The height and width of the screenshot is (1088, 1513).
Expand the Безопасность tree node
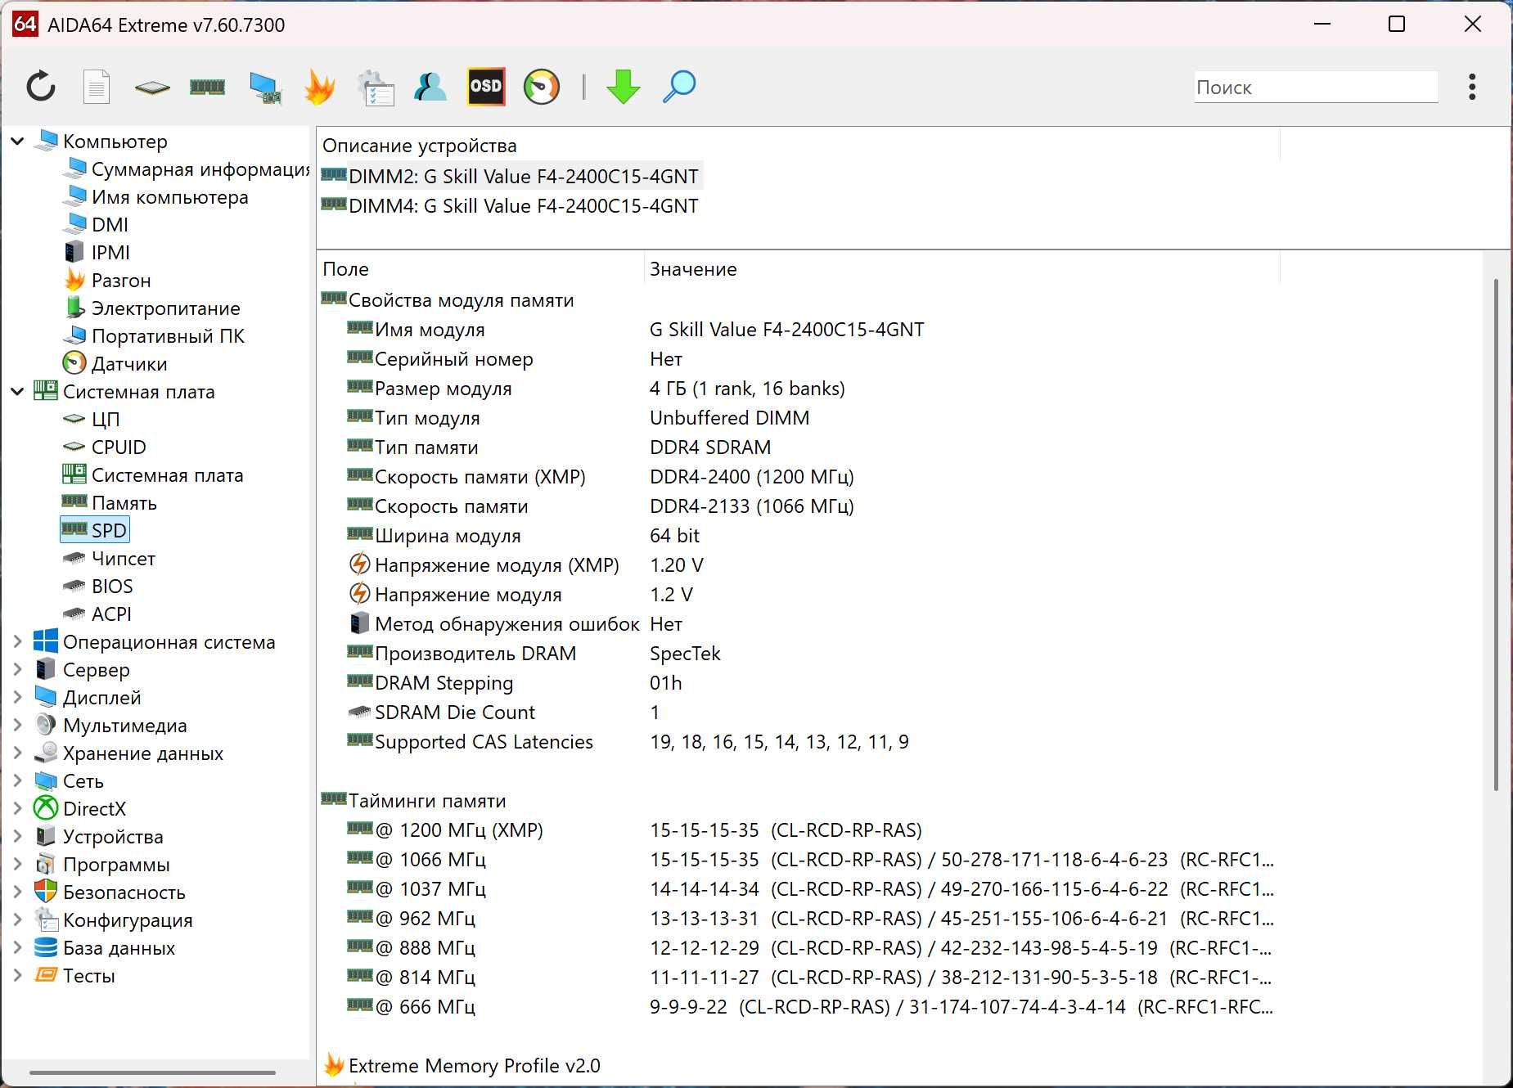tap(17, 892)
